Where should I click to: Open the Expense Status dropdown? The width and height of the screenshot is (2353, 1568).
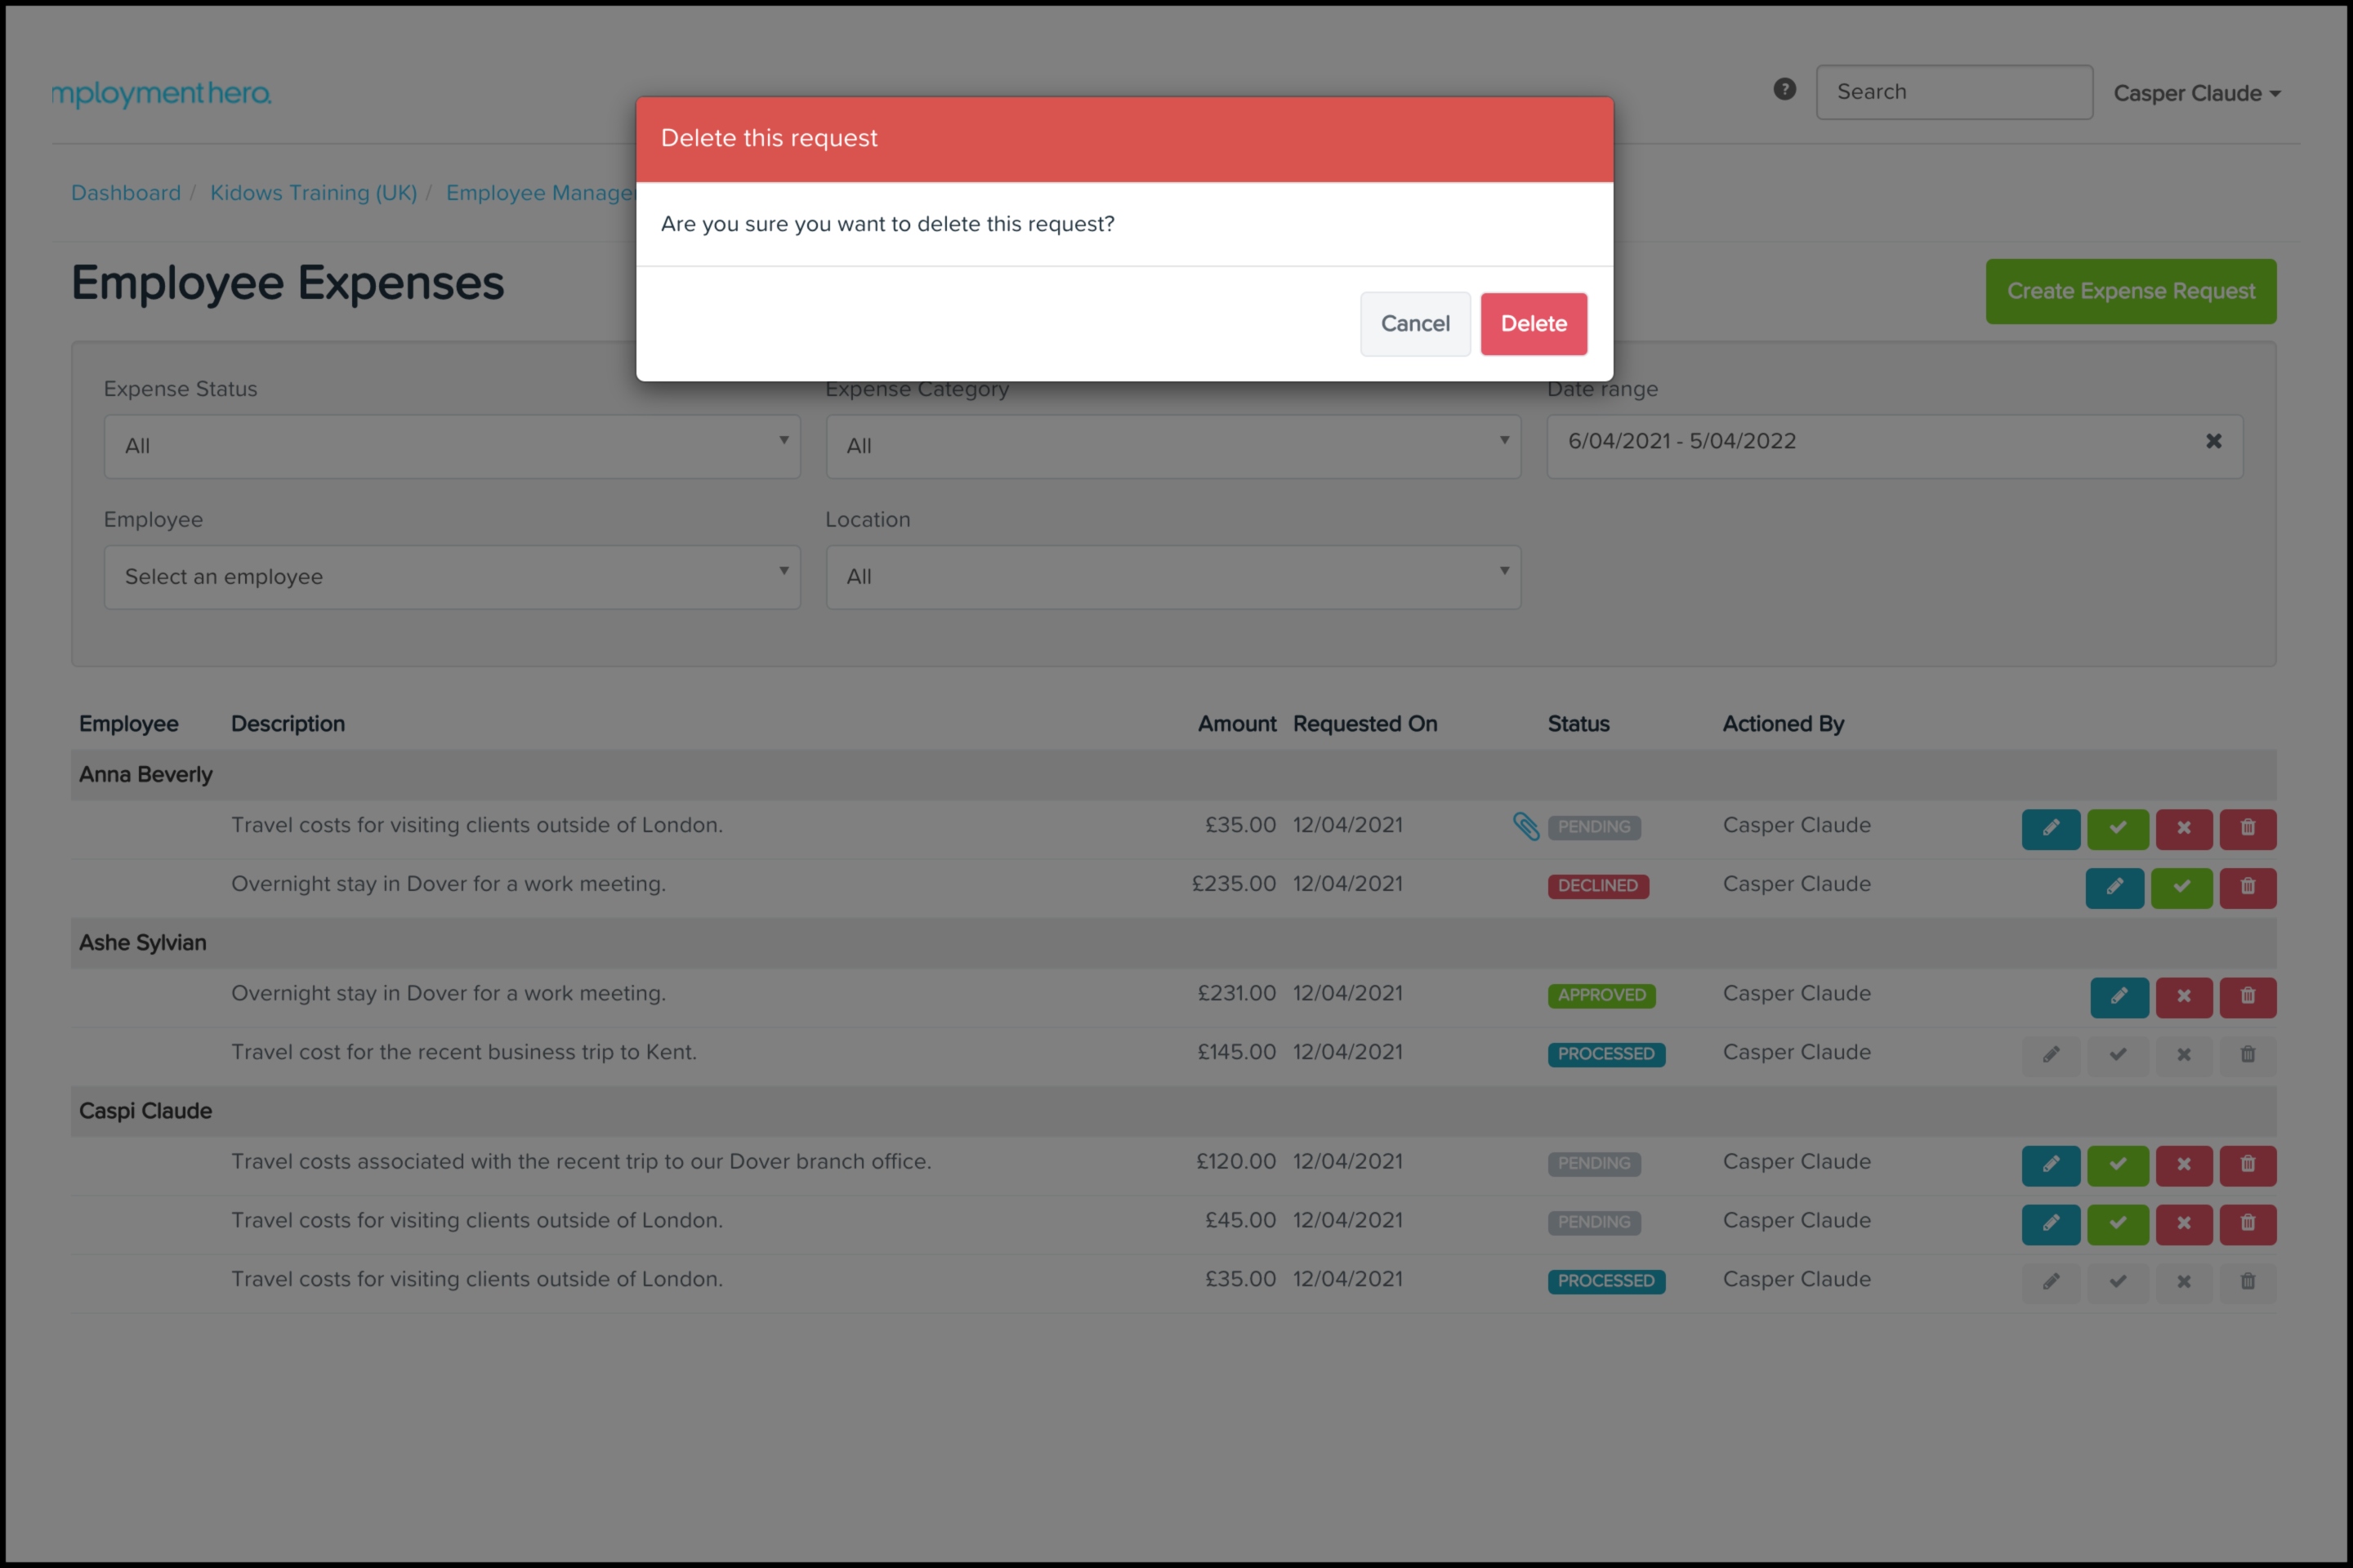click(451, 446)
